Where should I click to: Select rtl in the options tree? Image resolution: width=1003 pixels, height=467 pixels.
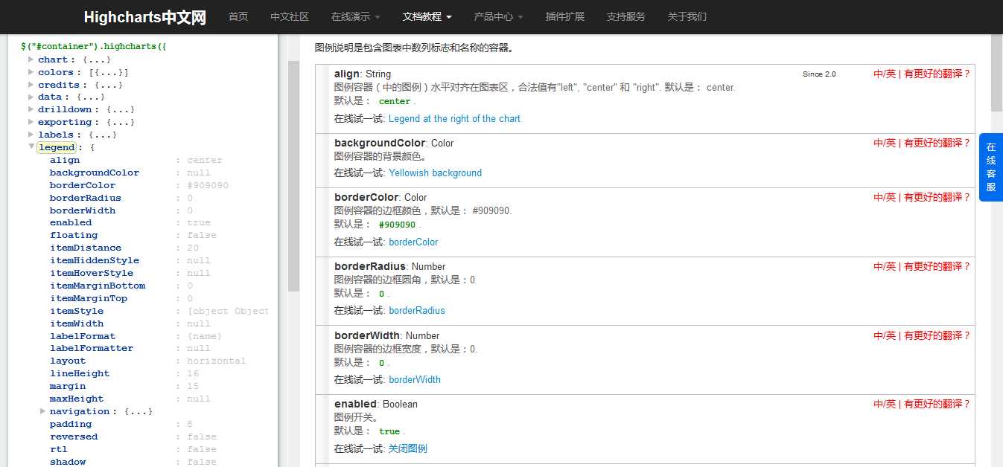59,449
